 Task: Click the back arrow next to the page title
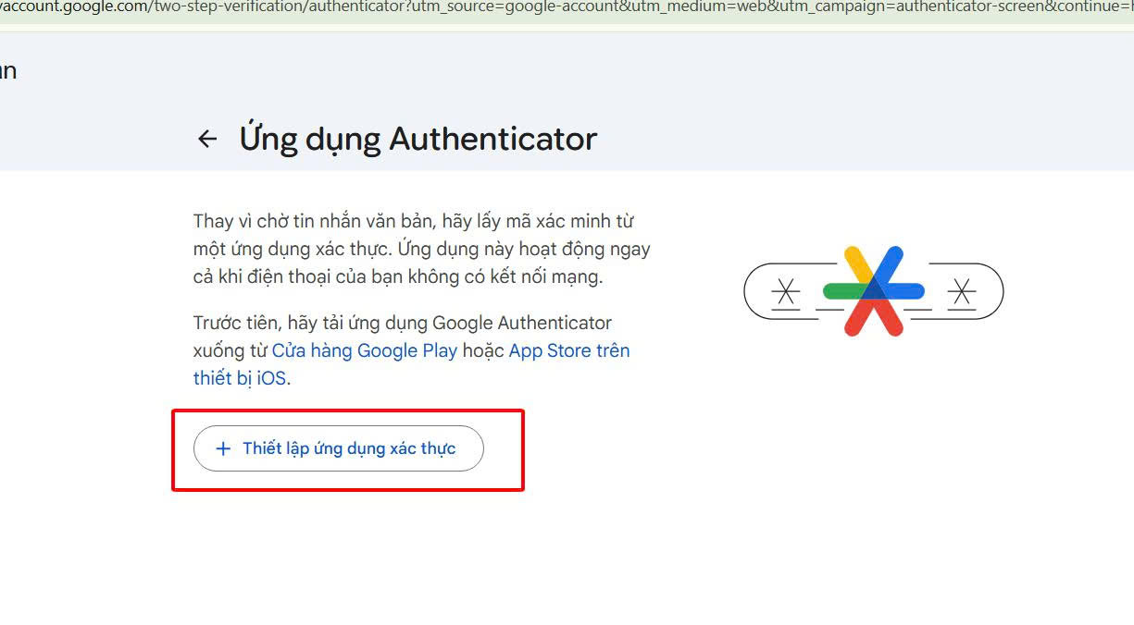[206, 139]
